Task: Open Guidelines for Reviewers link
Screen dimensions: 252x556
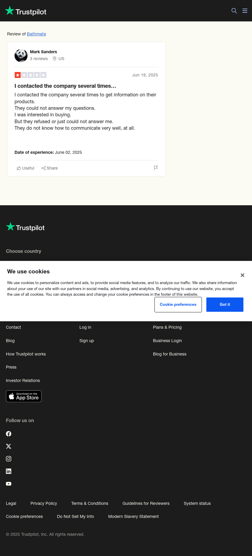Action: pyautogui.click(x=146, y=503)
